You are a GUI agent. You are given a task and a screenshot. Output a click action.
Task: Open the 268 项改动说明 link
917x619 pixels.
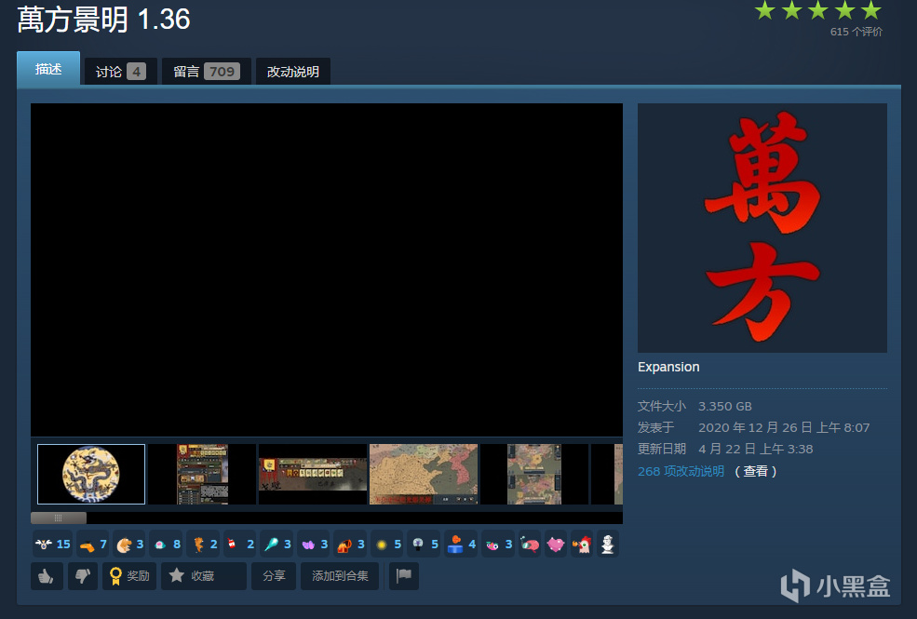681,471
